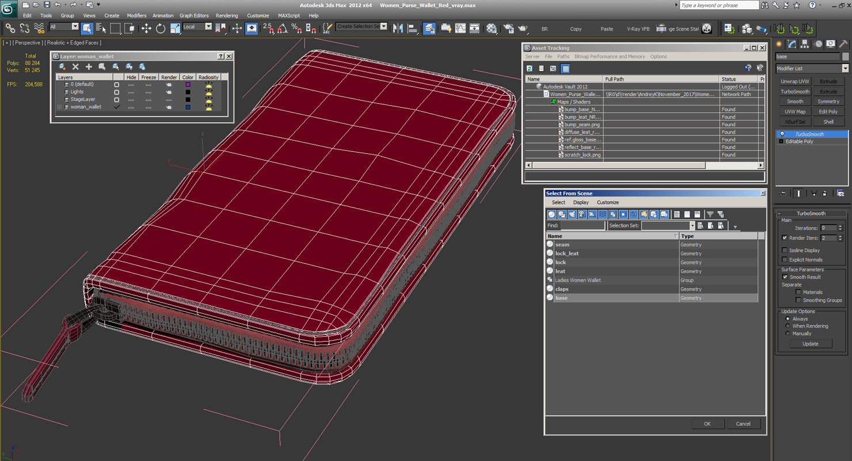Image resolution: width=852 pixels, height=461 pixels.
Task: Open the Display panel tab icon
Action: (x=830, y=44)
